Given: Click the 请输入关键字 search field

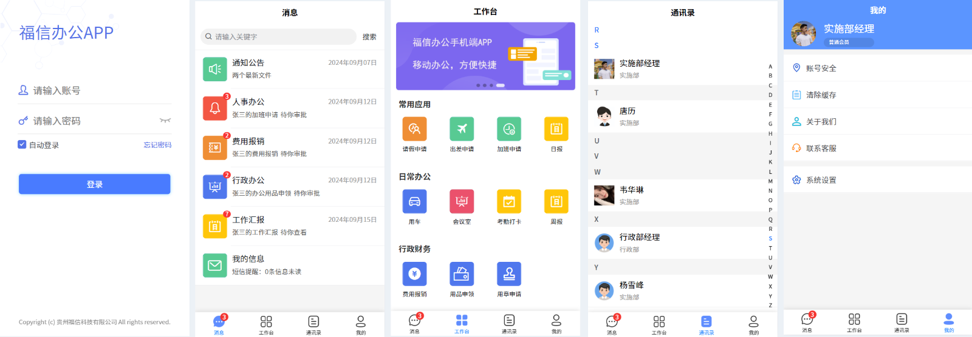Looking at the screenshot, I should coord(278,37).
